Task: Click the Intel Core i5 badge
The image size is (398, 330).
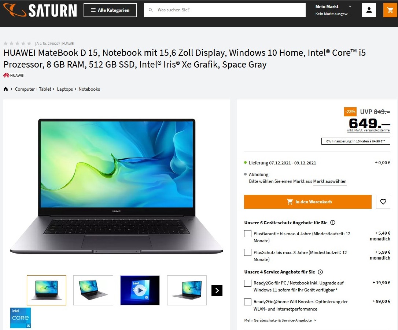Action: pos(21,318)
